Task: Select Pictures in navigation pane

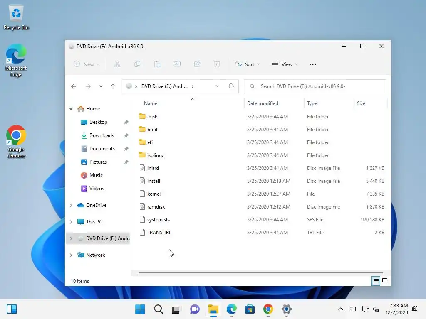Action: [x=98, y=162]
